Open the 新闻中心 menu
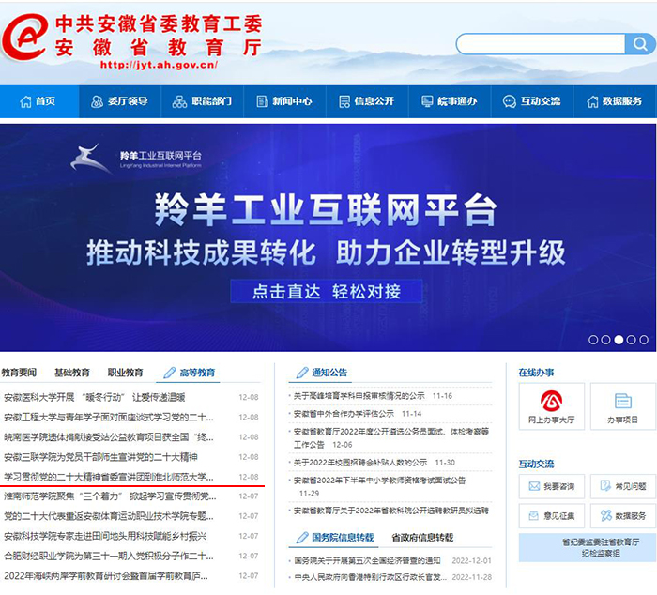The image size is (657, 595). (x=284, y=101)
